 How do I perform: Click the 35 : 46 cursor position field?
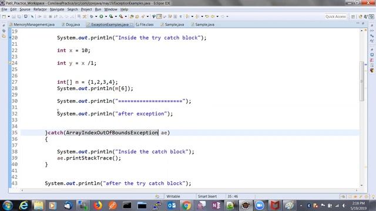tap(233, 196)
